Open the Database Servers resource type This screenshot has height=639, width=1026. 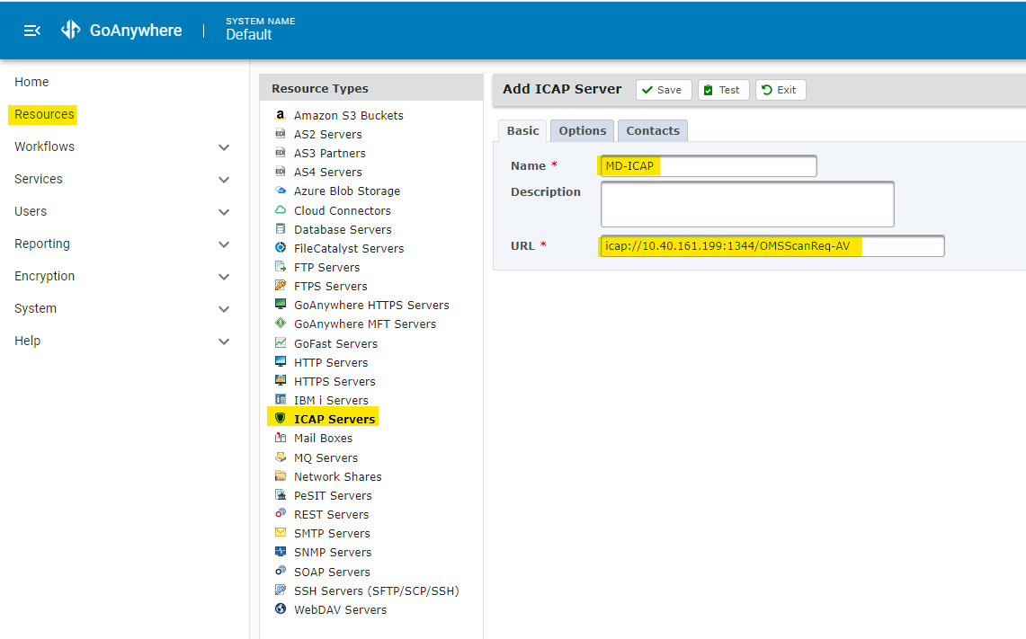(x=343, y=229)
